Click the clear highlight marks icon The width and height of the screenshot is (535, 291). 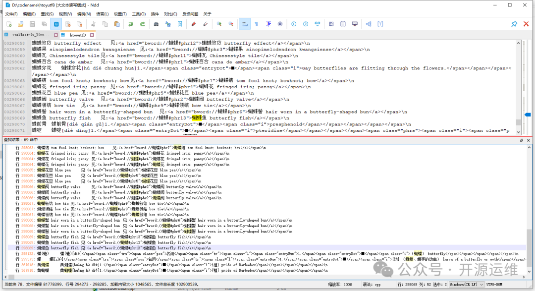coord(206,24)
